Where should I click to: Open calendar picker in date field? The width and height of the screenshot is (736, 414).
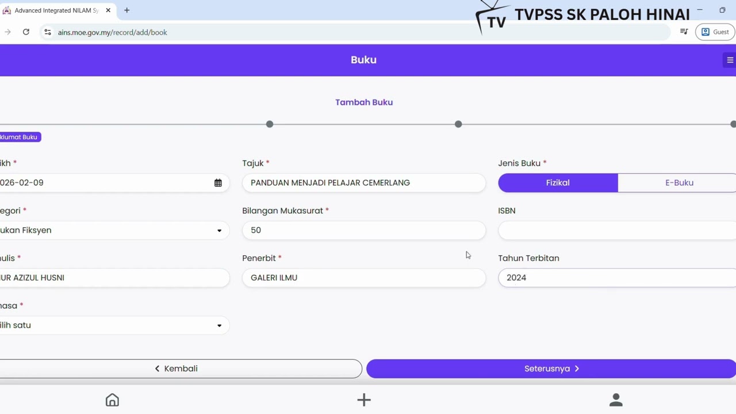(218, 183)
